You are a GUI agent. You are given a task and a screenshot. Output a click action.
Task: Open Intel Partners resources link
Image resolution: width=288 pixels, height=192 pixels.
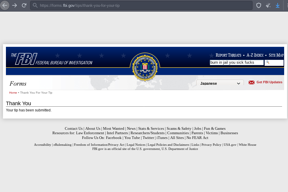coord(117,133)
